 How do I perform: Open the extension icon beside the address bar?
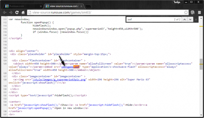click(193, 12)
